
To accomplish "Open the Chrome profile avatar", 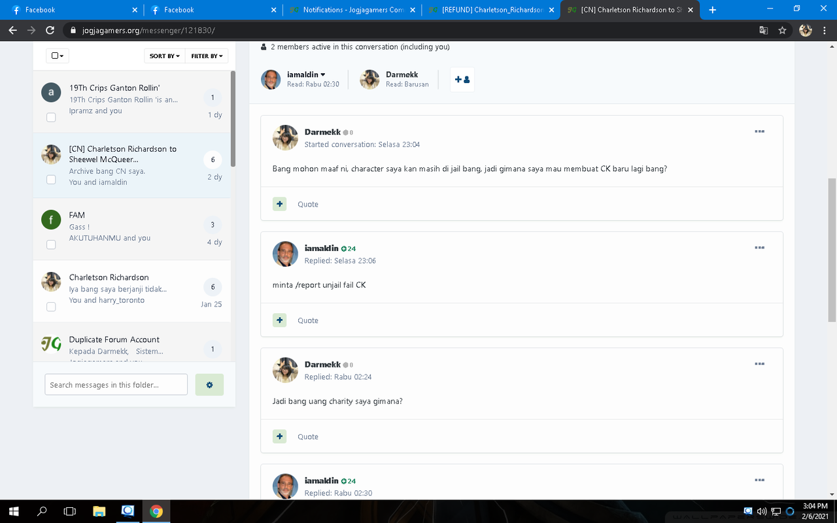I will tap(806, 30).
